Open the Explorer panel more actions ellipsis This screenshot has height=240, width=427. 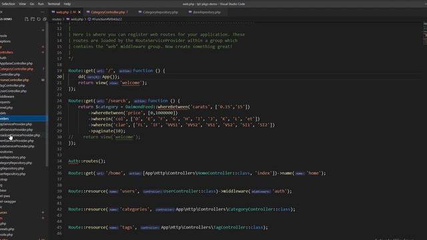tap(43, 12)
